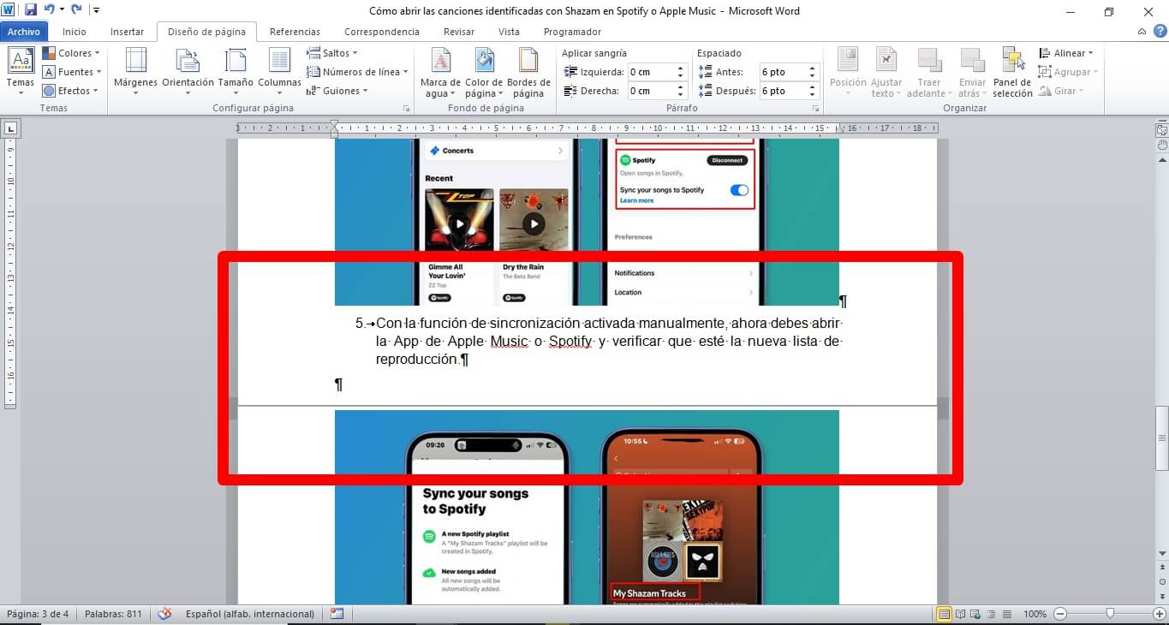
Task: Expand the Saltos breaks dropdown
Action: pos(333,53)
